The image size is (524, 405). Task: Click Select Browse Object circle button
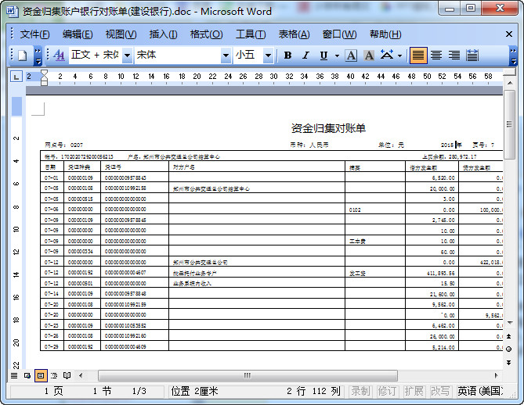(x=509, y=349)
